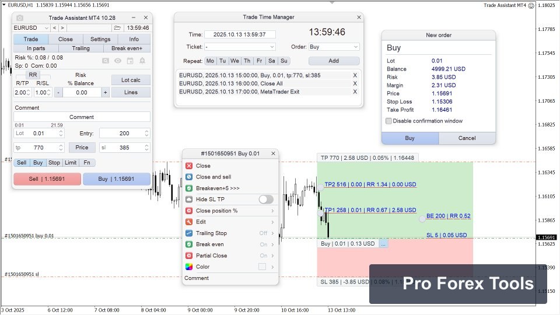Expand Close position % submenu
The height and width of the screenshot is (315, 560).
pos(272,211)
